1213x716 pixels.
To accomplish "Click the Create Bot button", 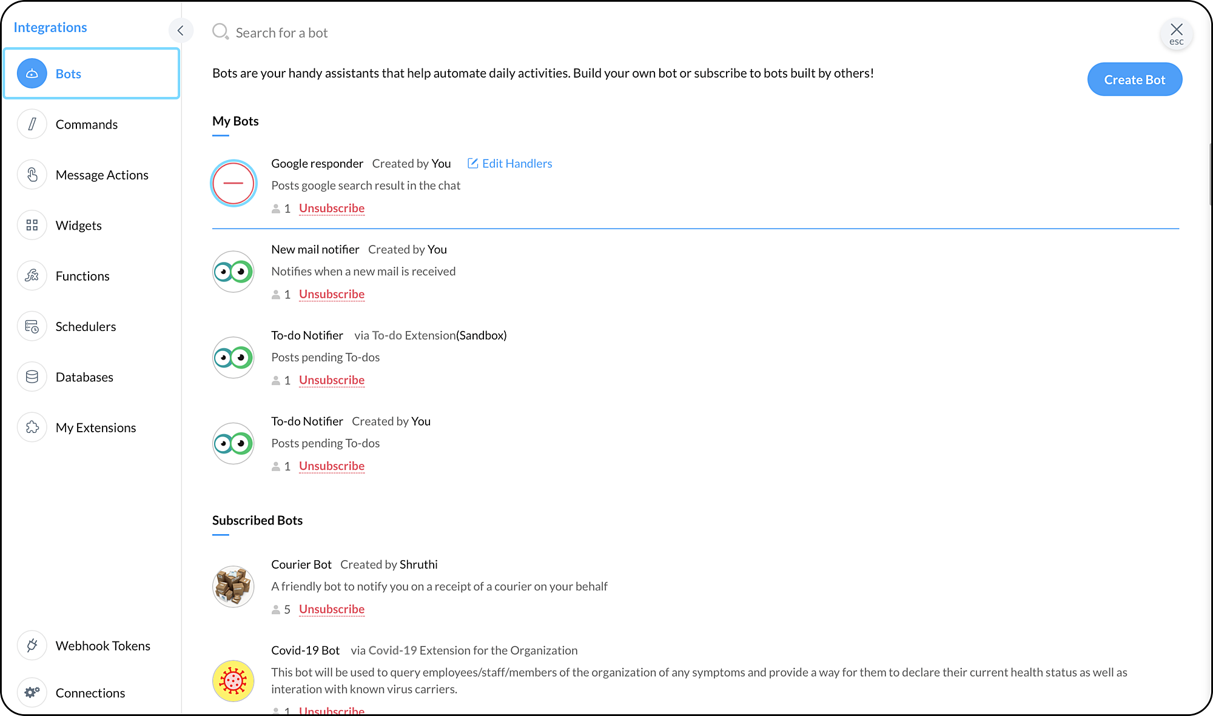I will [x=1134, y=79].
